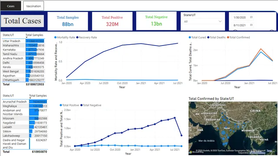Select the West Bengal row

pyautogui.click(x=23, y=71)
